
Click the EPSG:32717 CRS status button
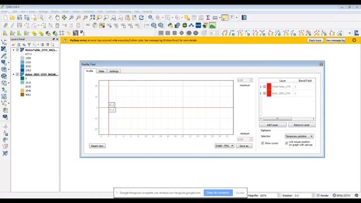pyautogui.click(x=342, y=196)
